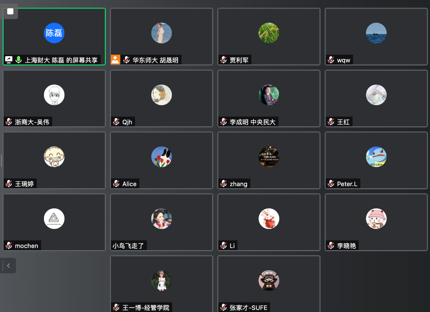Select the 李成明 中央民大 participant avatar
Viewport: 430px width, 312px height.
[269, 95]
